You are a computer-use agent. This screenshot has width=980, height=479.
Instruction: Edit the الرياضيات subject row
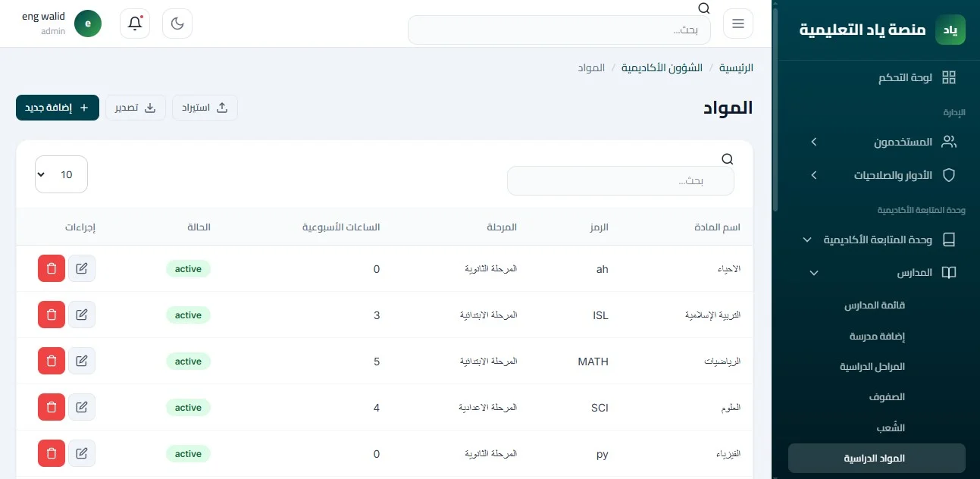coord(82,361)
